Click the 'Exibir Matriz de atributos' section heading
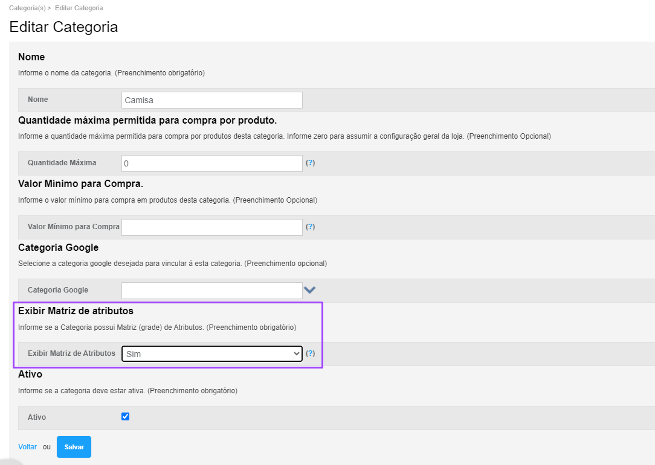 point(76,311)
